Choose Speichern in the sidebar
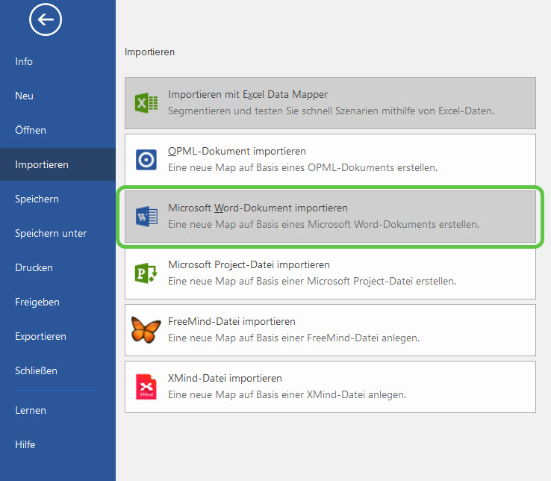The height and width of the screenshot is (481, 551). point(37,199)
